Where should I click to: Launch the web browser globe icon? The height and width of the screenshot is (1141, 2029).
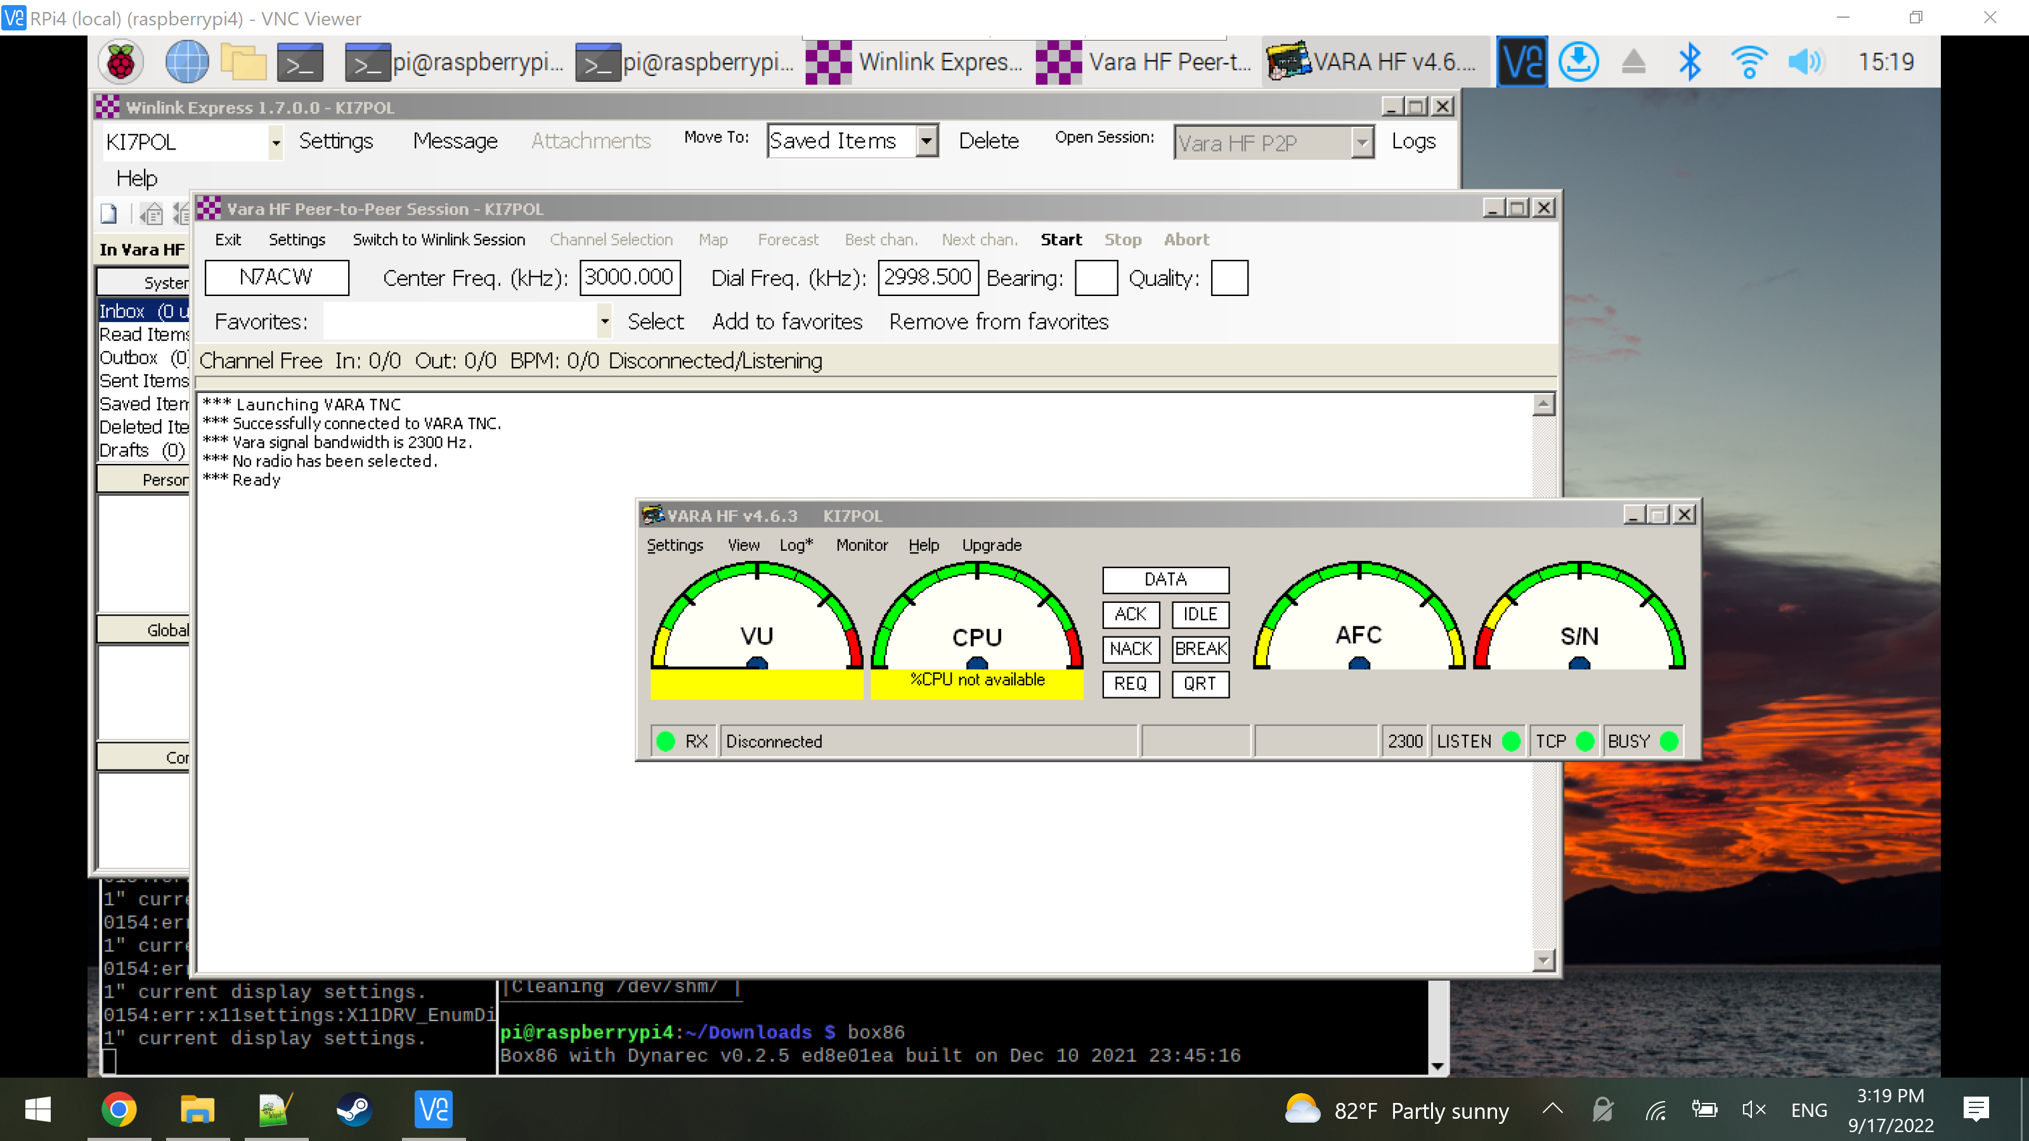point(186,61)
